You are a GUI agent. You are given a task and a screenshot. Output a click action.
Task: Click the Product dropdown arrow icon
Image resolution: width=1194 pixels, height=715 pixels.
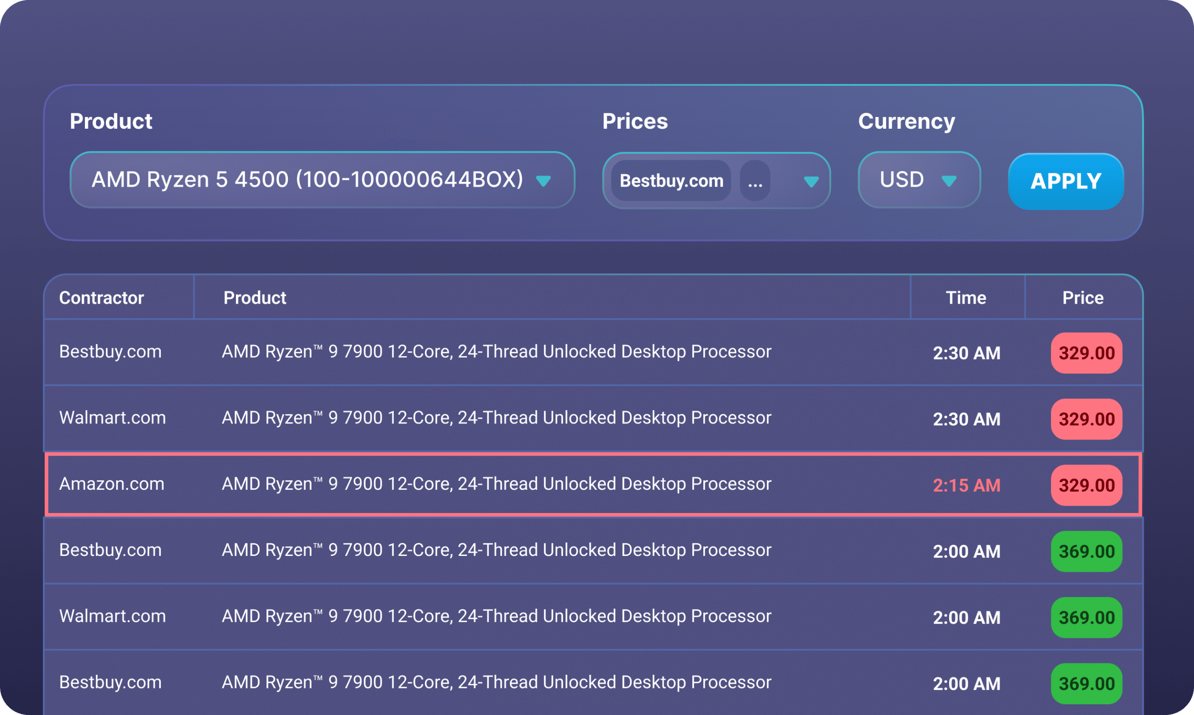543,181
